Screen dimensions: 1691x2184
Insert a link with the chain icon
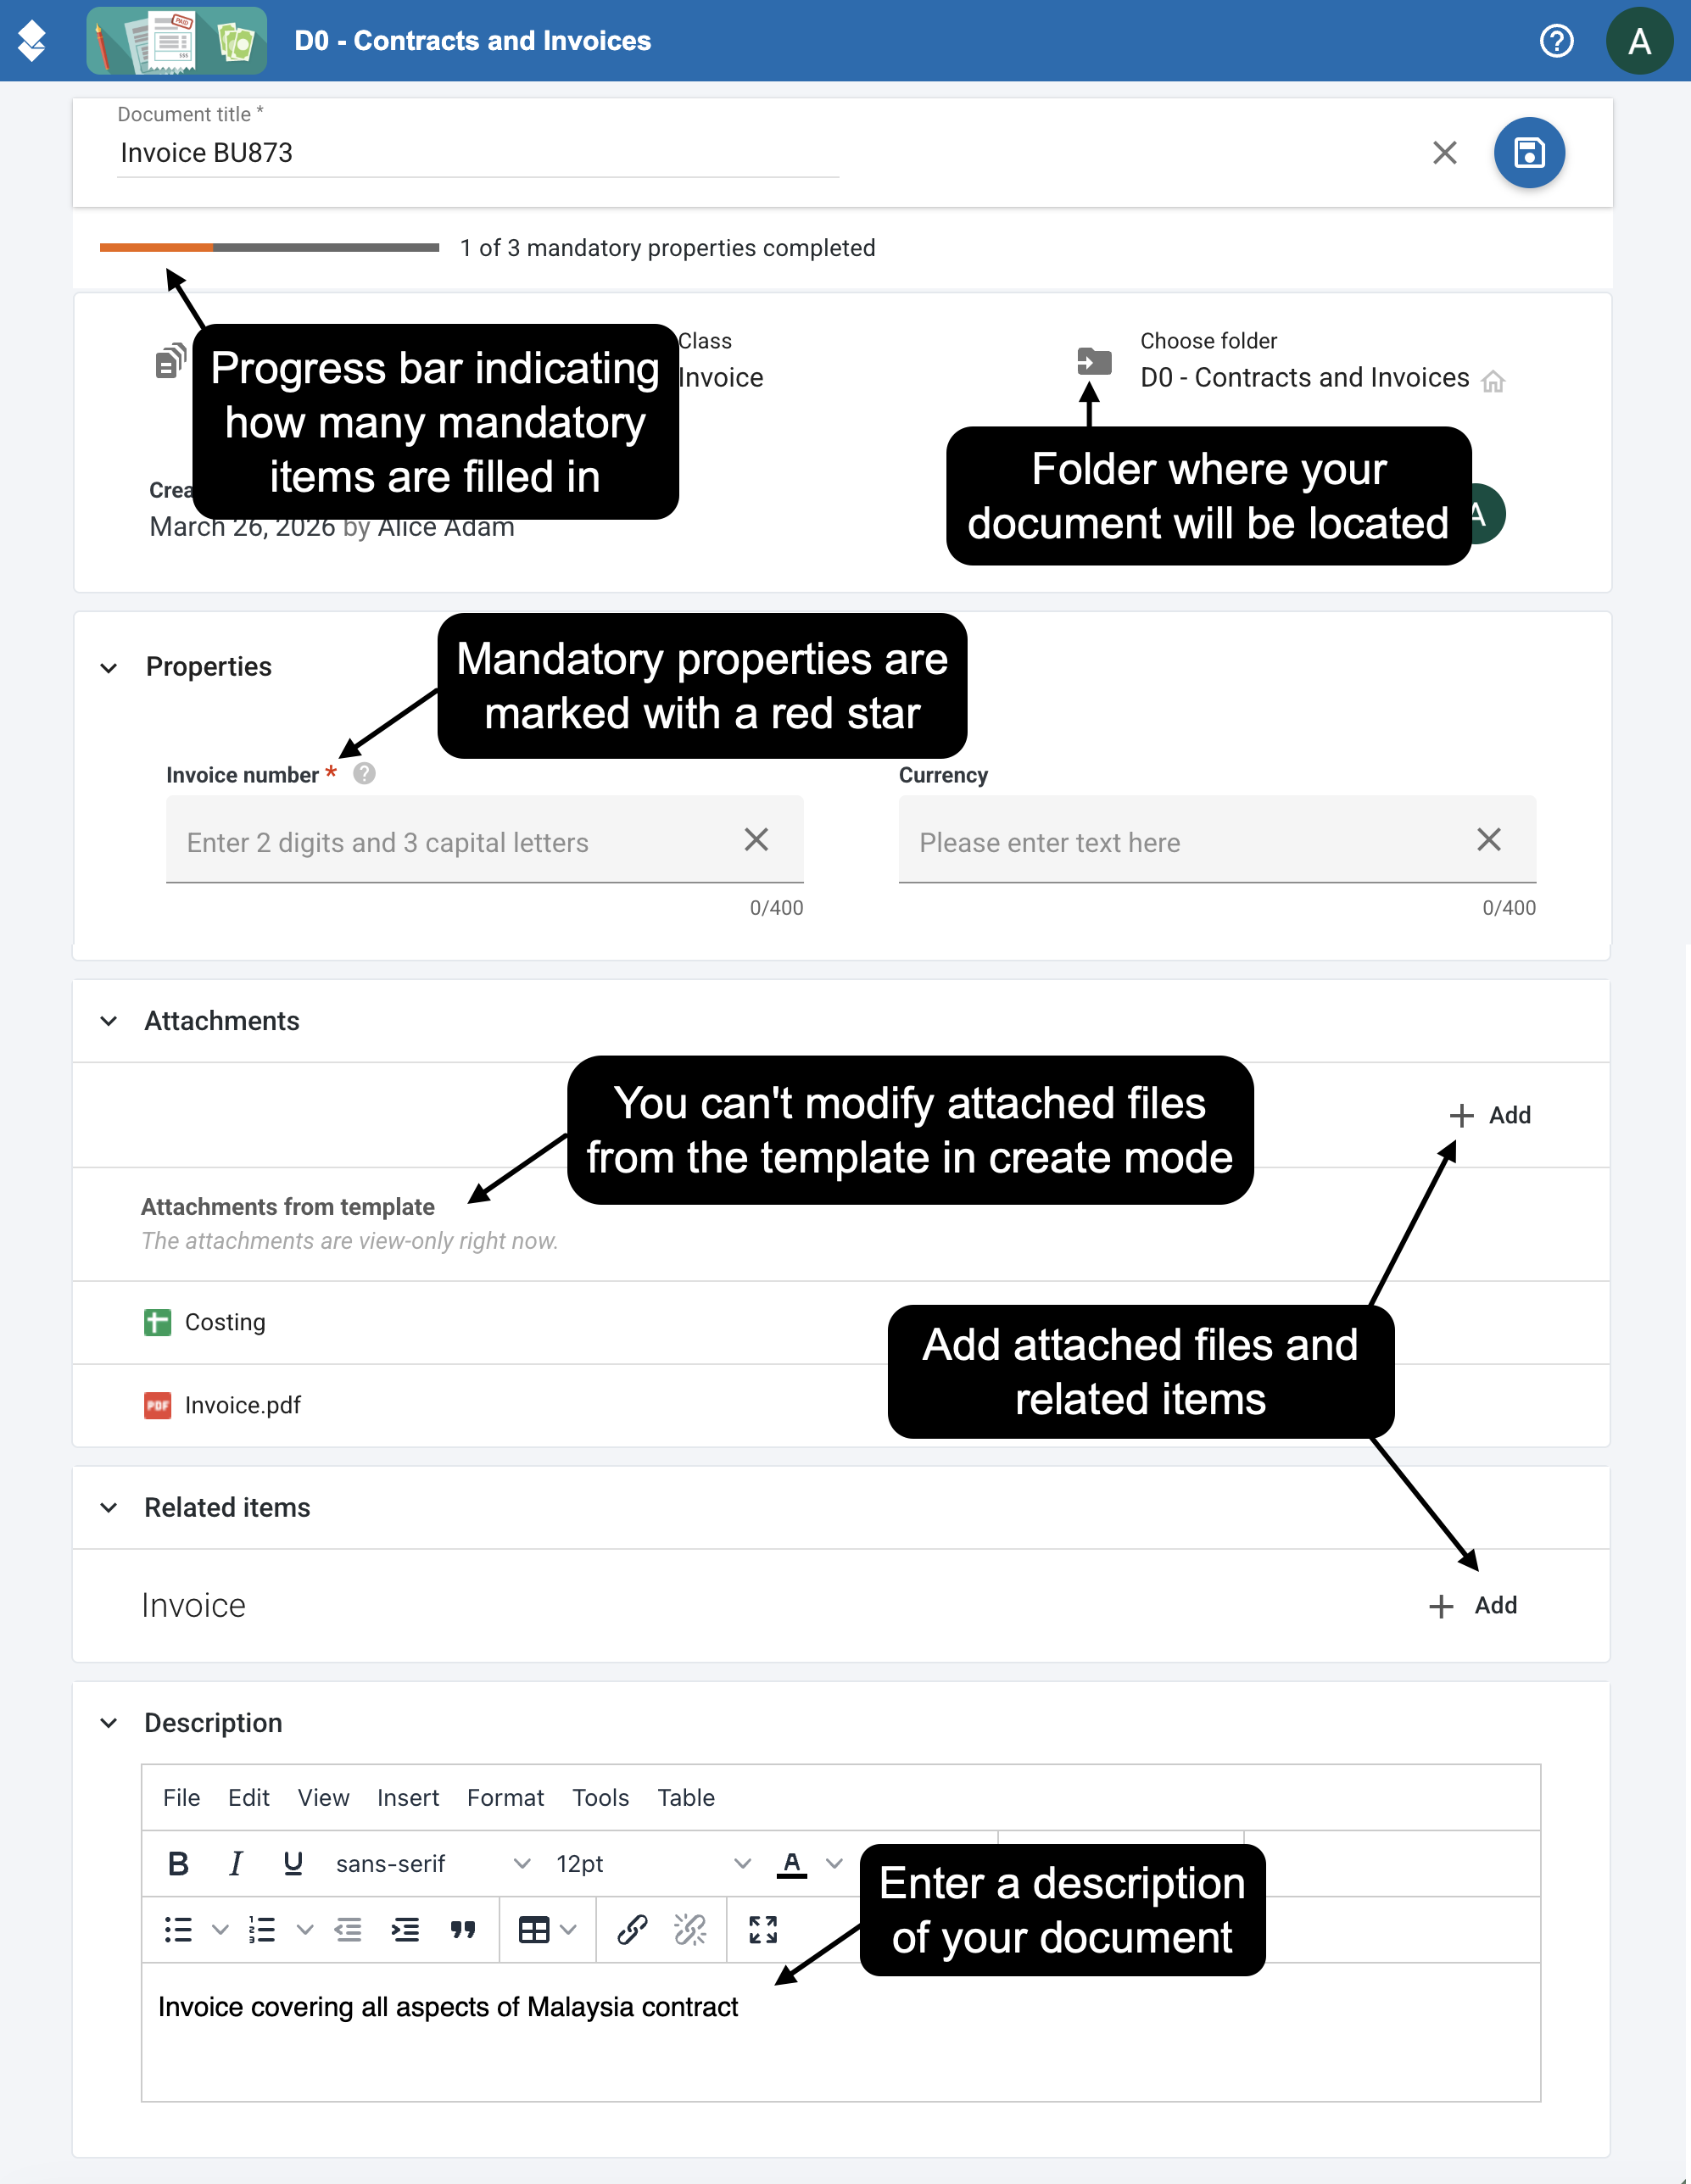[632, 1929]
